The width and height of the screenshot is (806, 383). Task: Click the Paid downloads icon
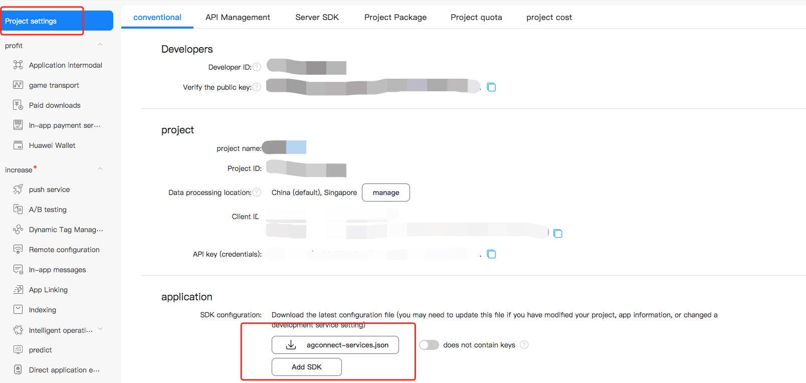[18, 105]
